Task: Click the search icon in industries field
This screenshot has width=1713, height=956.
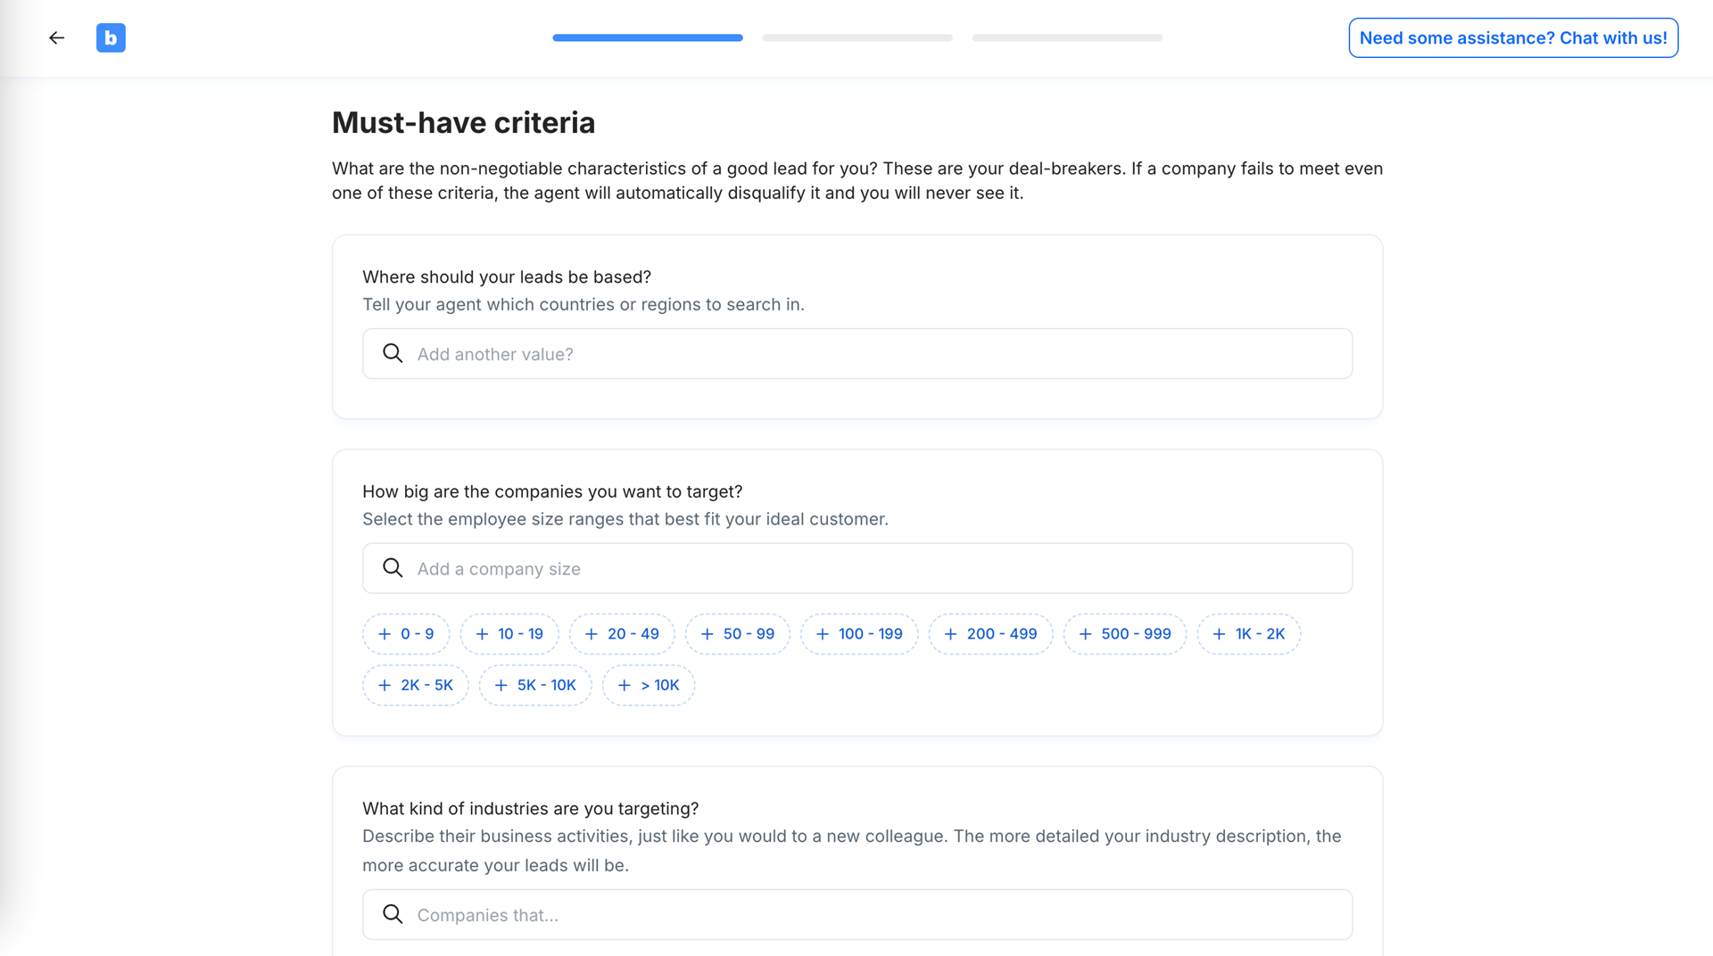Action: tap(393, 914)
